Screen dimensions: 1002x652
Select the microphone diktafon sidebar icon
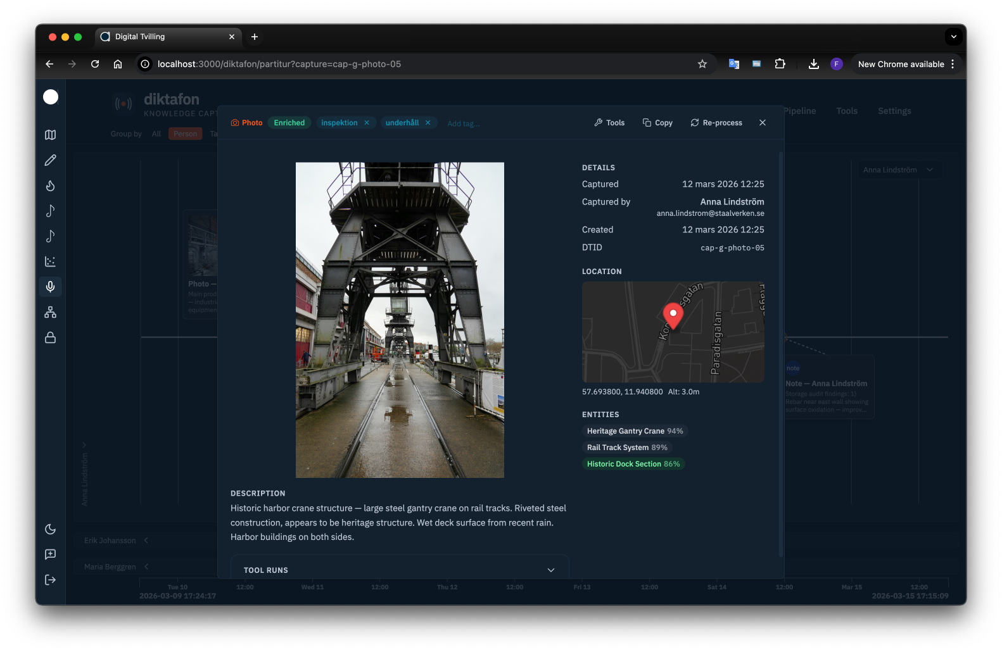[51, 287]
